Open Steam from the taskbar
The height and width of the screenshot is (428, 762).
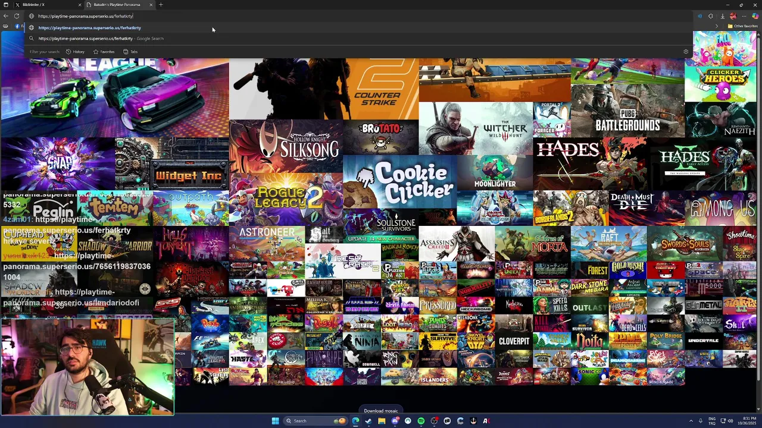coord(368,421)
